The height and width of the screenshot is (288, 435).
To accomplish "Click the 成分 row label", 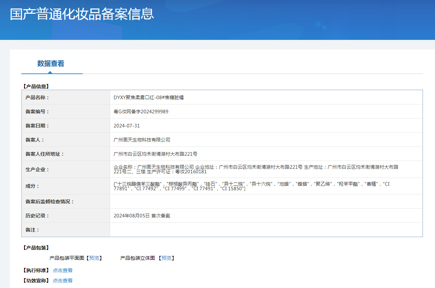I will [33, 186].
